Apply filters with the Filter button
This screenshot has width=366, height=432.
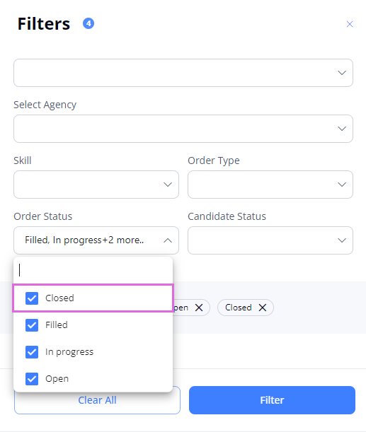tap(272, 400)
